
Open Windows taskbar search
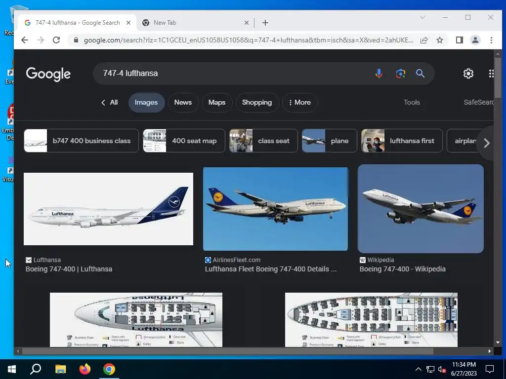pyautogui.click(x=36, y=369)
